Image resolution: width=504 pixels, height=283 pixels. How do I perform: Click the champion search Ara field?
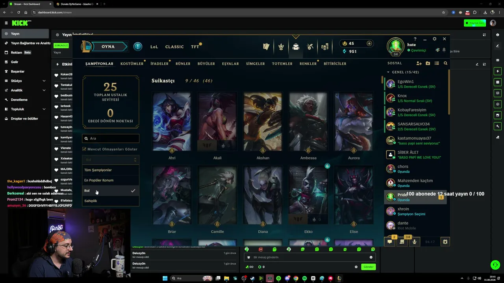(x=111, y=138)
